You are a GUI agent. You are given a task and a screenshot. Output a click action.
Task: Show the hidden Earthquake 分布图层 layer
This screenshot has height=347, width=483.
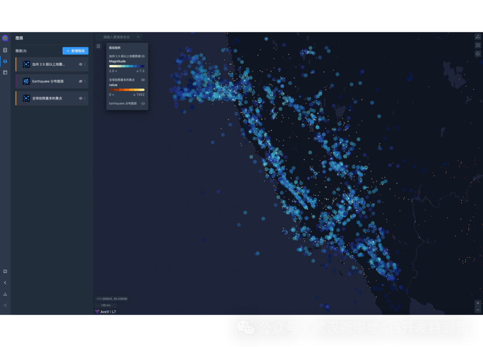tap(80, 81)
